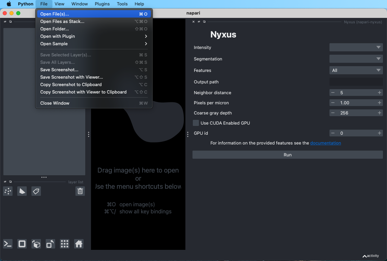387x261 pixels.
Task: Decrease Neighbor distance with minus
Action: [333, 93]
